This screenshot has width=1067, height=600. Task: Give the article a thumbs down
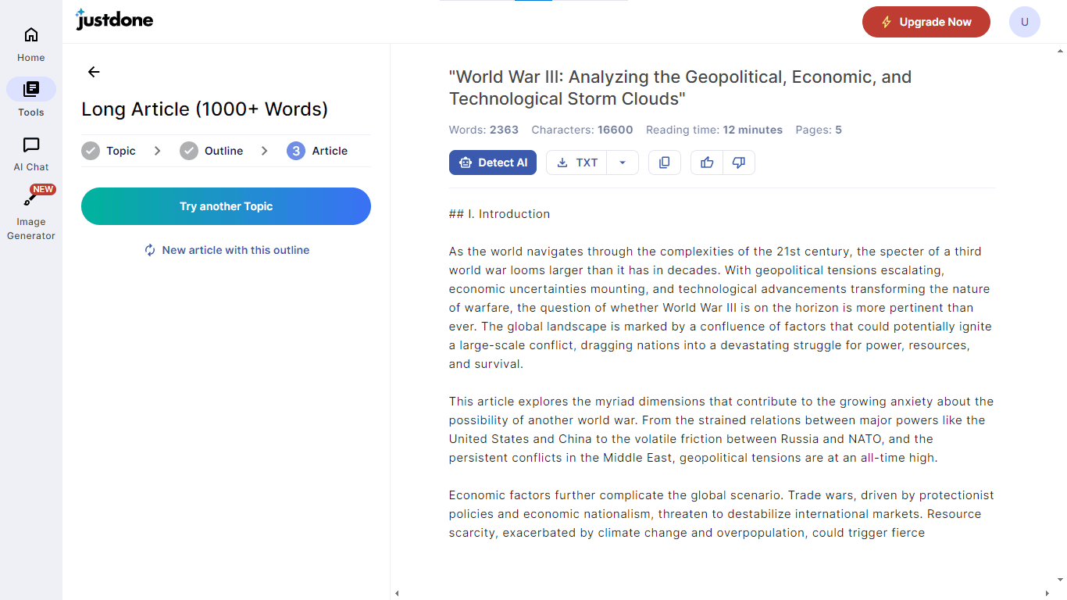coord(739,162)
